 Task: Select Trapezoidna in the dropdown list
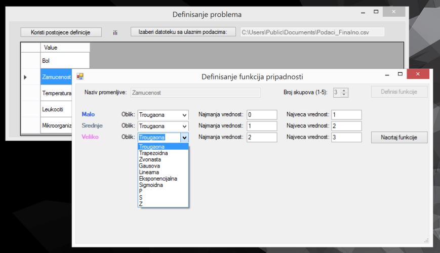[x=163, y=153]
